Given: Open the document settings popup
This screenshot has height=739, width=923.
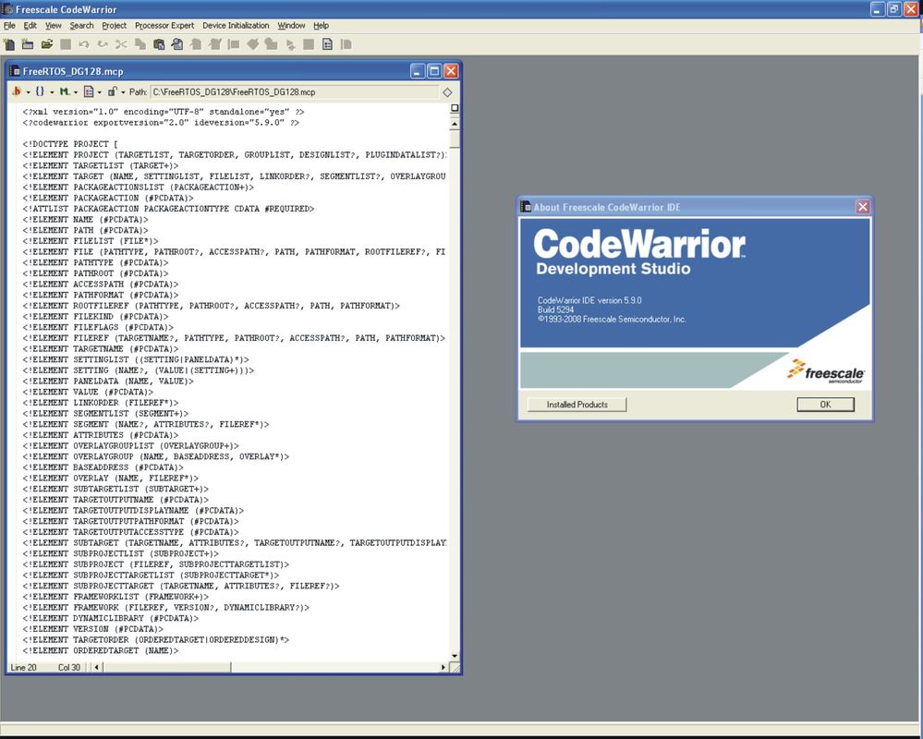Looking at the screenshot, I should tap(91, 91).
